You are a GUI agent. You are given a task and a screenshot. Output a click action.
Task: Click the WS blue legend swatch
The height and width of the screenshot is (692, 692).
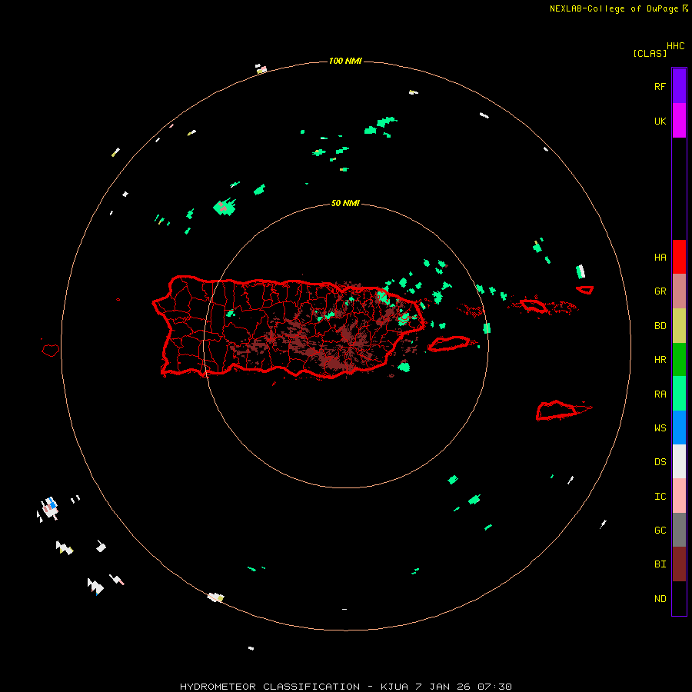679,428
